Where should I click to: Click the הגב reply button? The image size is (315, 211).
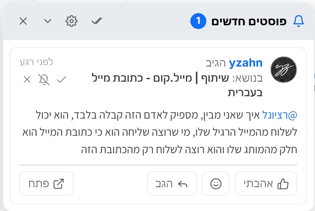pyautogui.click(x=172, y=183)
